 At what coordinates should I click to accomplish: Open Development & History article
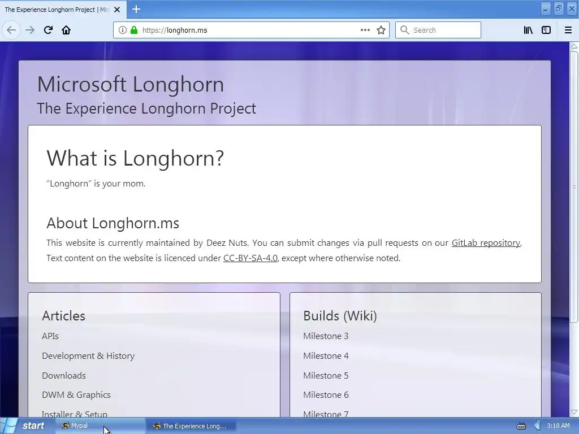click(x=88, y=356)
